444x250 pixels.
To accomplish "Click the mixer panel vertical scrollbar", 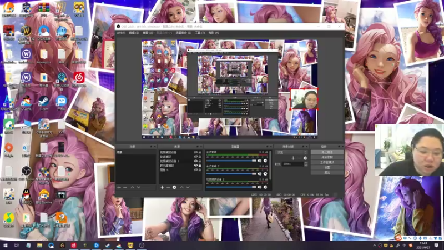I will (270, 164).
